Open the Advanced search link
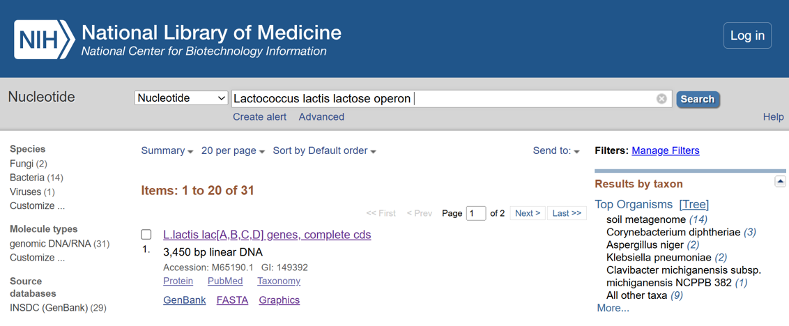 click(x=321, y=117)
